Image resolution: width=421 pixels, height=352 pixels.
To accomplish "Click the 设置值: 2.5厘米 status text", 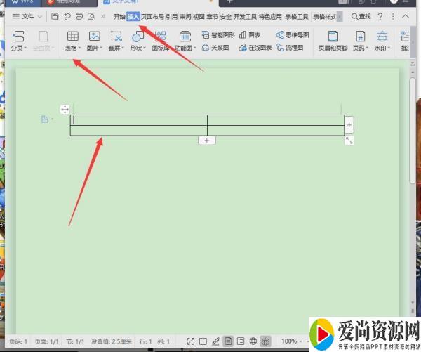I will pos(112,341).
